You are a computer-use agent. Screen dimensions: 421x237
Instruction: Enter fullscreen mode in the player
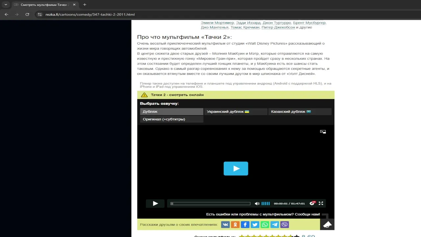321,203
